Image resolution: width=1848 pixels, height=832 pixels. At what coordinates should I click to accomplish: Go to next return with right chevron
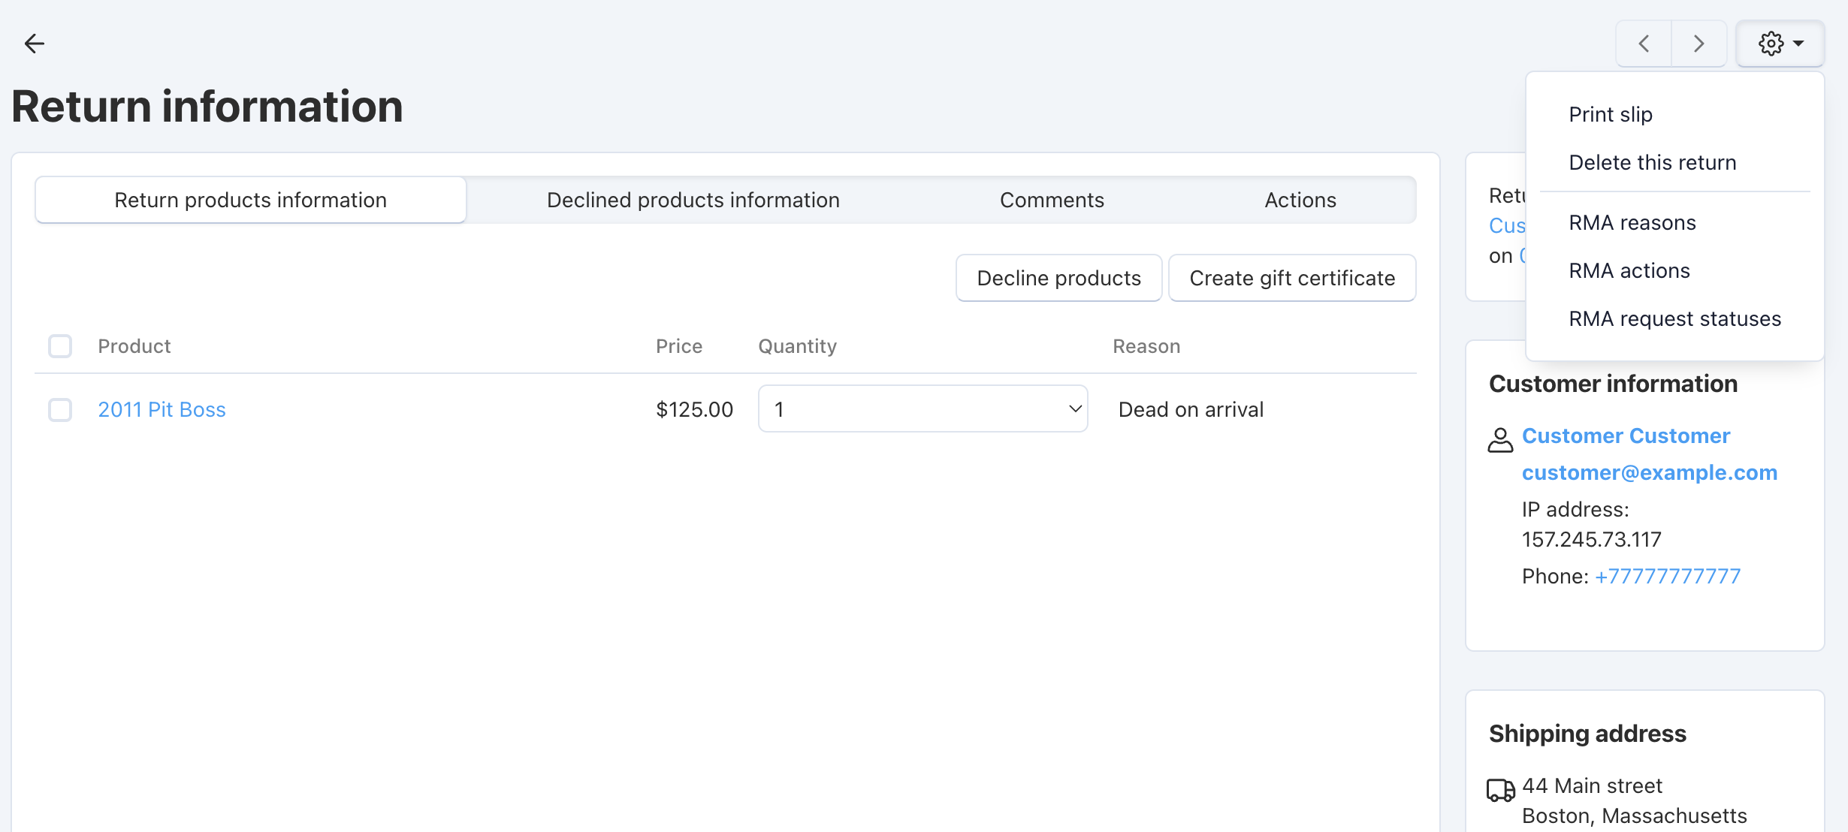pos(1699,44)
